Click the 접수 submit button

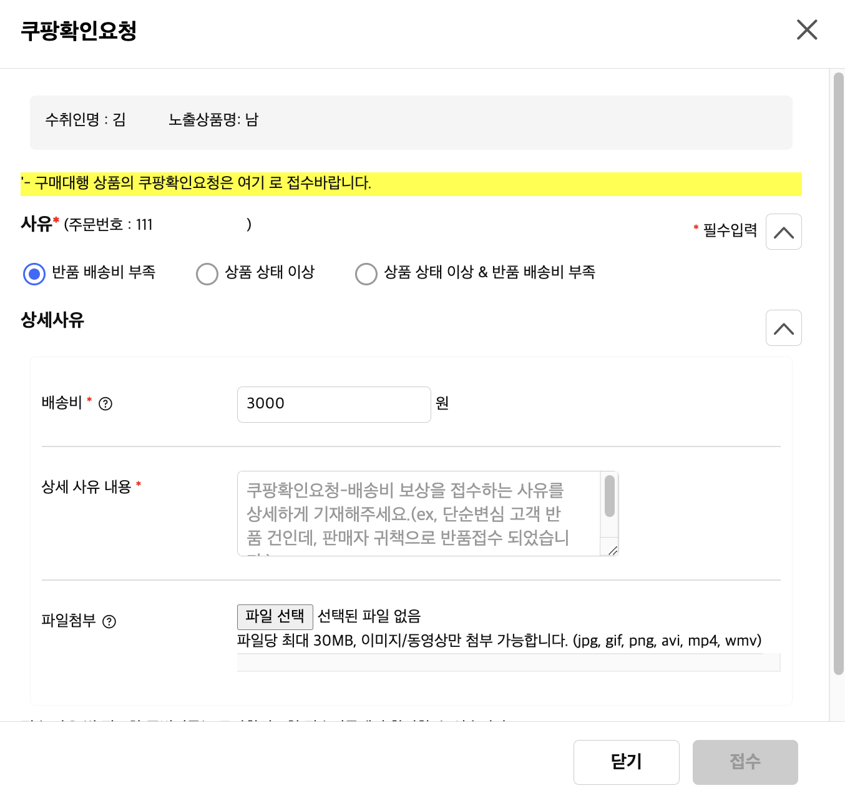[745, 762]
